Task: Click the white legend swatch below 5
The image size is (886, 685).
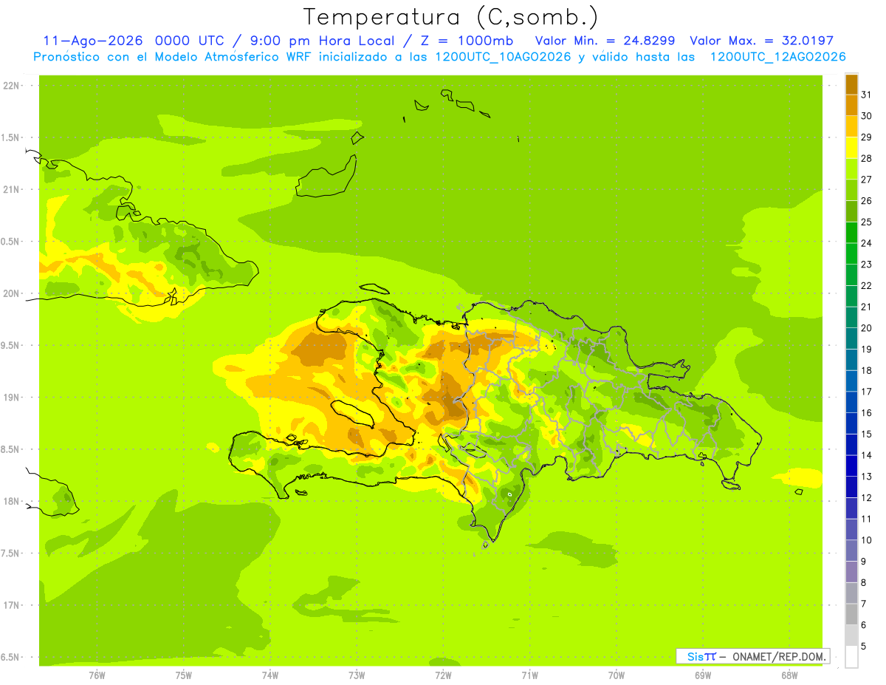Action: click(851, 657)
